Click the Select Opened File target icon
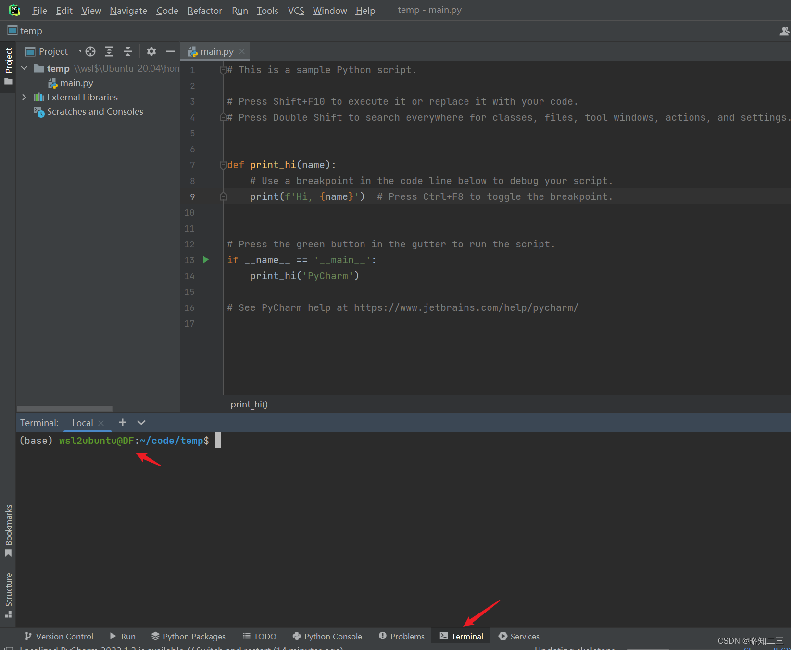Screen dimensions: 791x650 coord(90,51)
